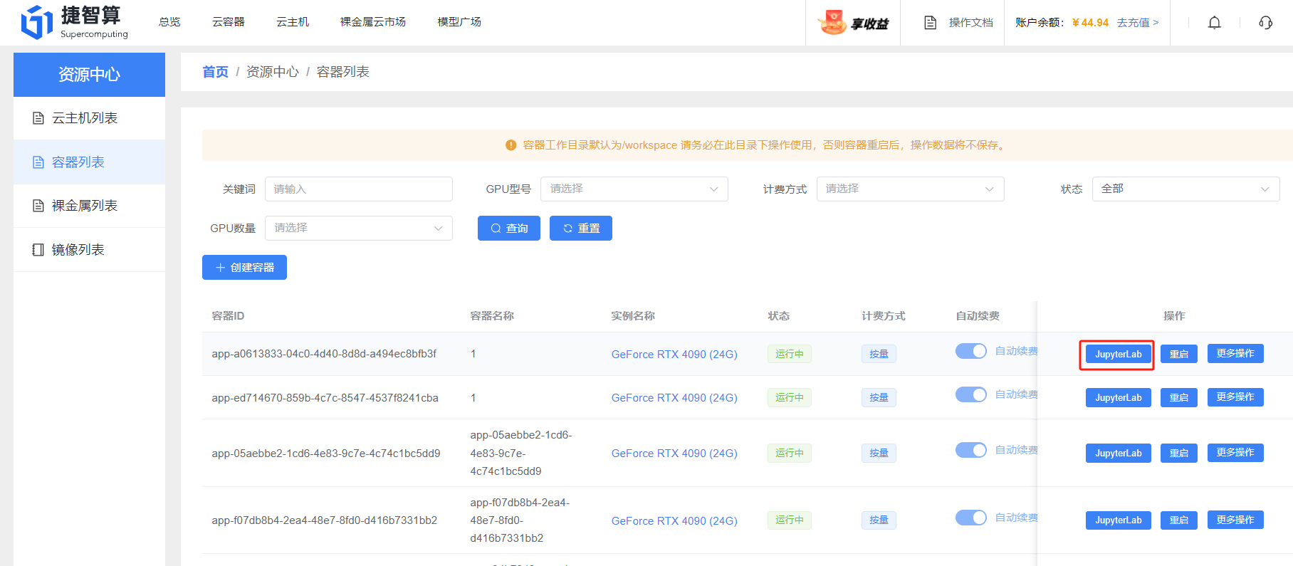Open JupyterLab for app-05aebbe2 container

click(1118, 453)
